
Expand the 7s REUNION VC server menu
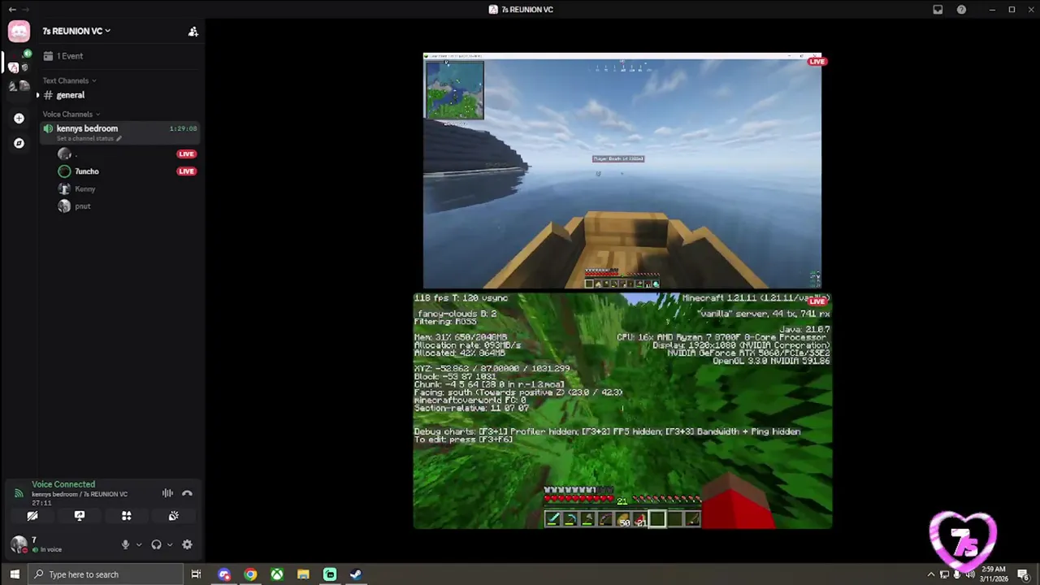[76, 31]
